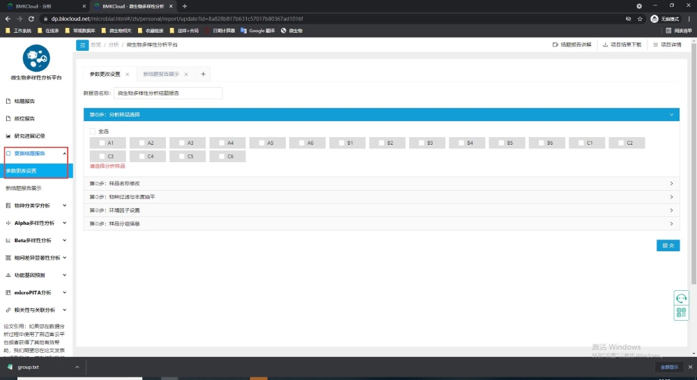Click 总览 breadcrumb link
The height and width of the screenshot is (380, 697).
95,45
